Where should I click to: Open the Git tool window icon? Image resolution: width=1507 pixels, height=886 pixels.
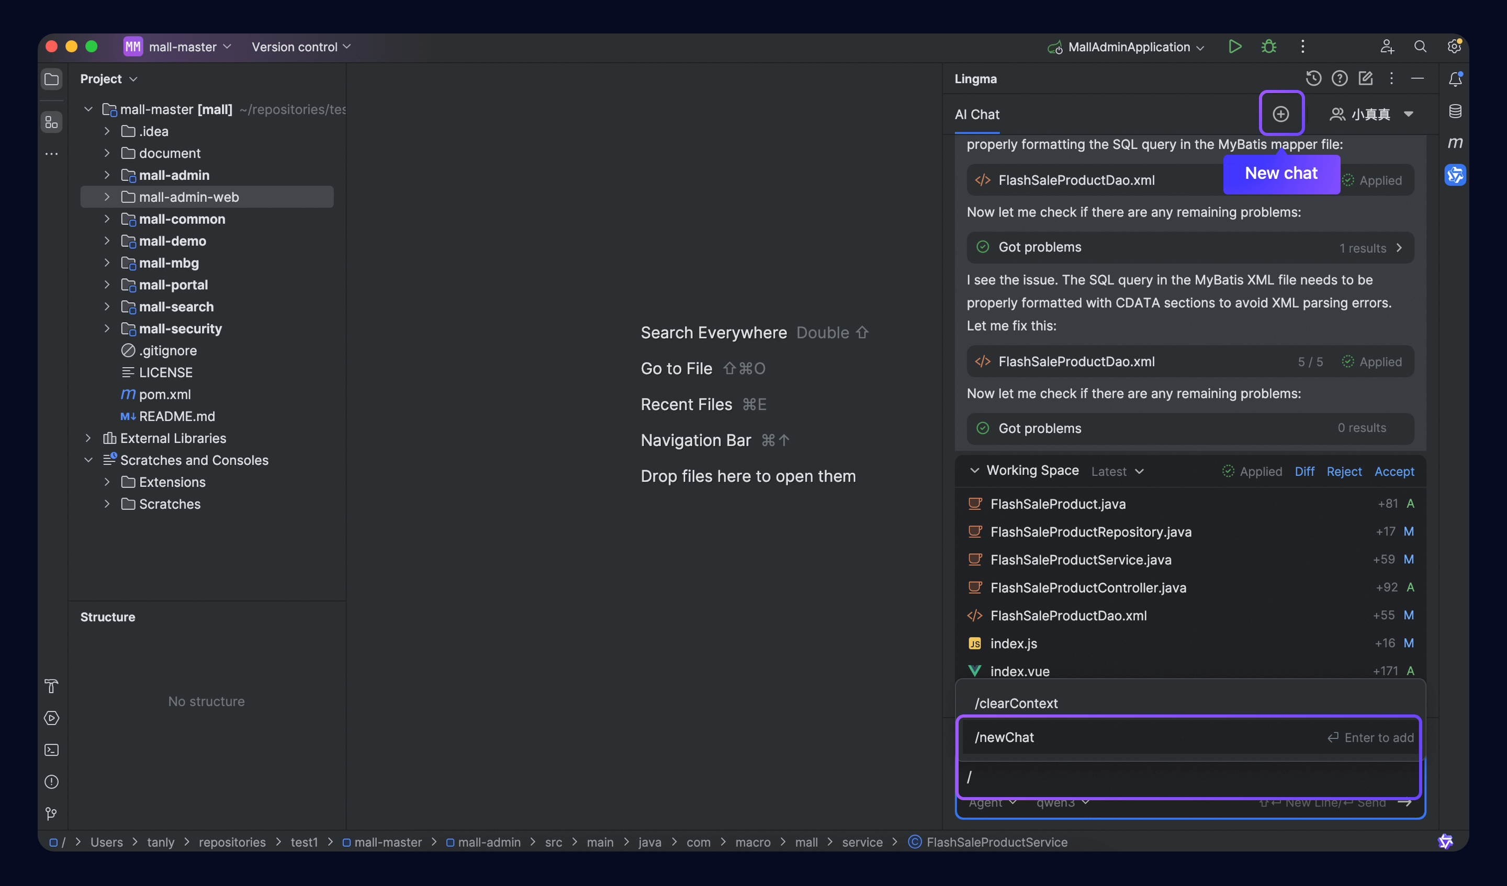[x=51, y=813]
